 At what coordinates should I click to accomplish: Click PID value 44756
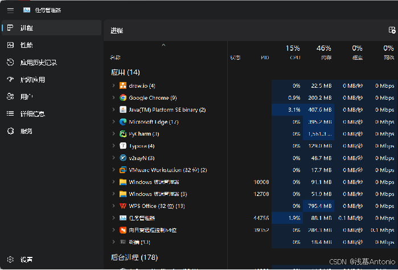pos(261,218)
